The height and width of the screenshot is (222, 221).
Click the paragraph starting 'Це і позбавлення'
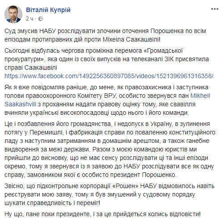click(x=110, y=149)
